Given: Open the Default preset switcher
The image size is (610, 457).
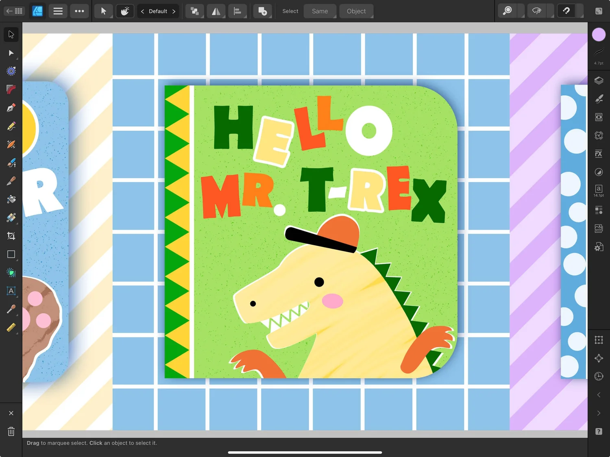Looking at the screenshot, I should [x=158, y=11].
